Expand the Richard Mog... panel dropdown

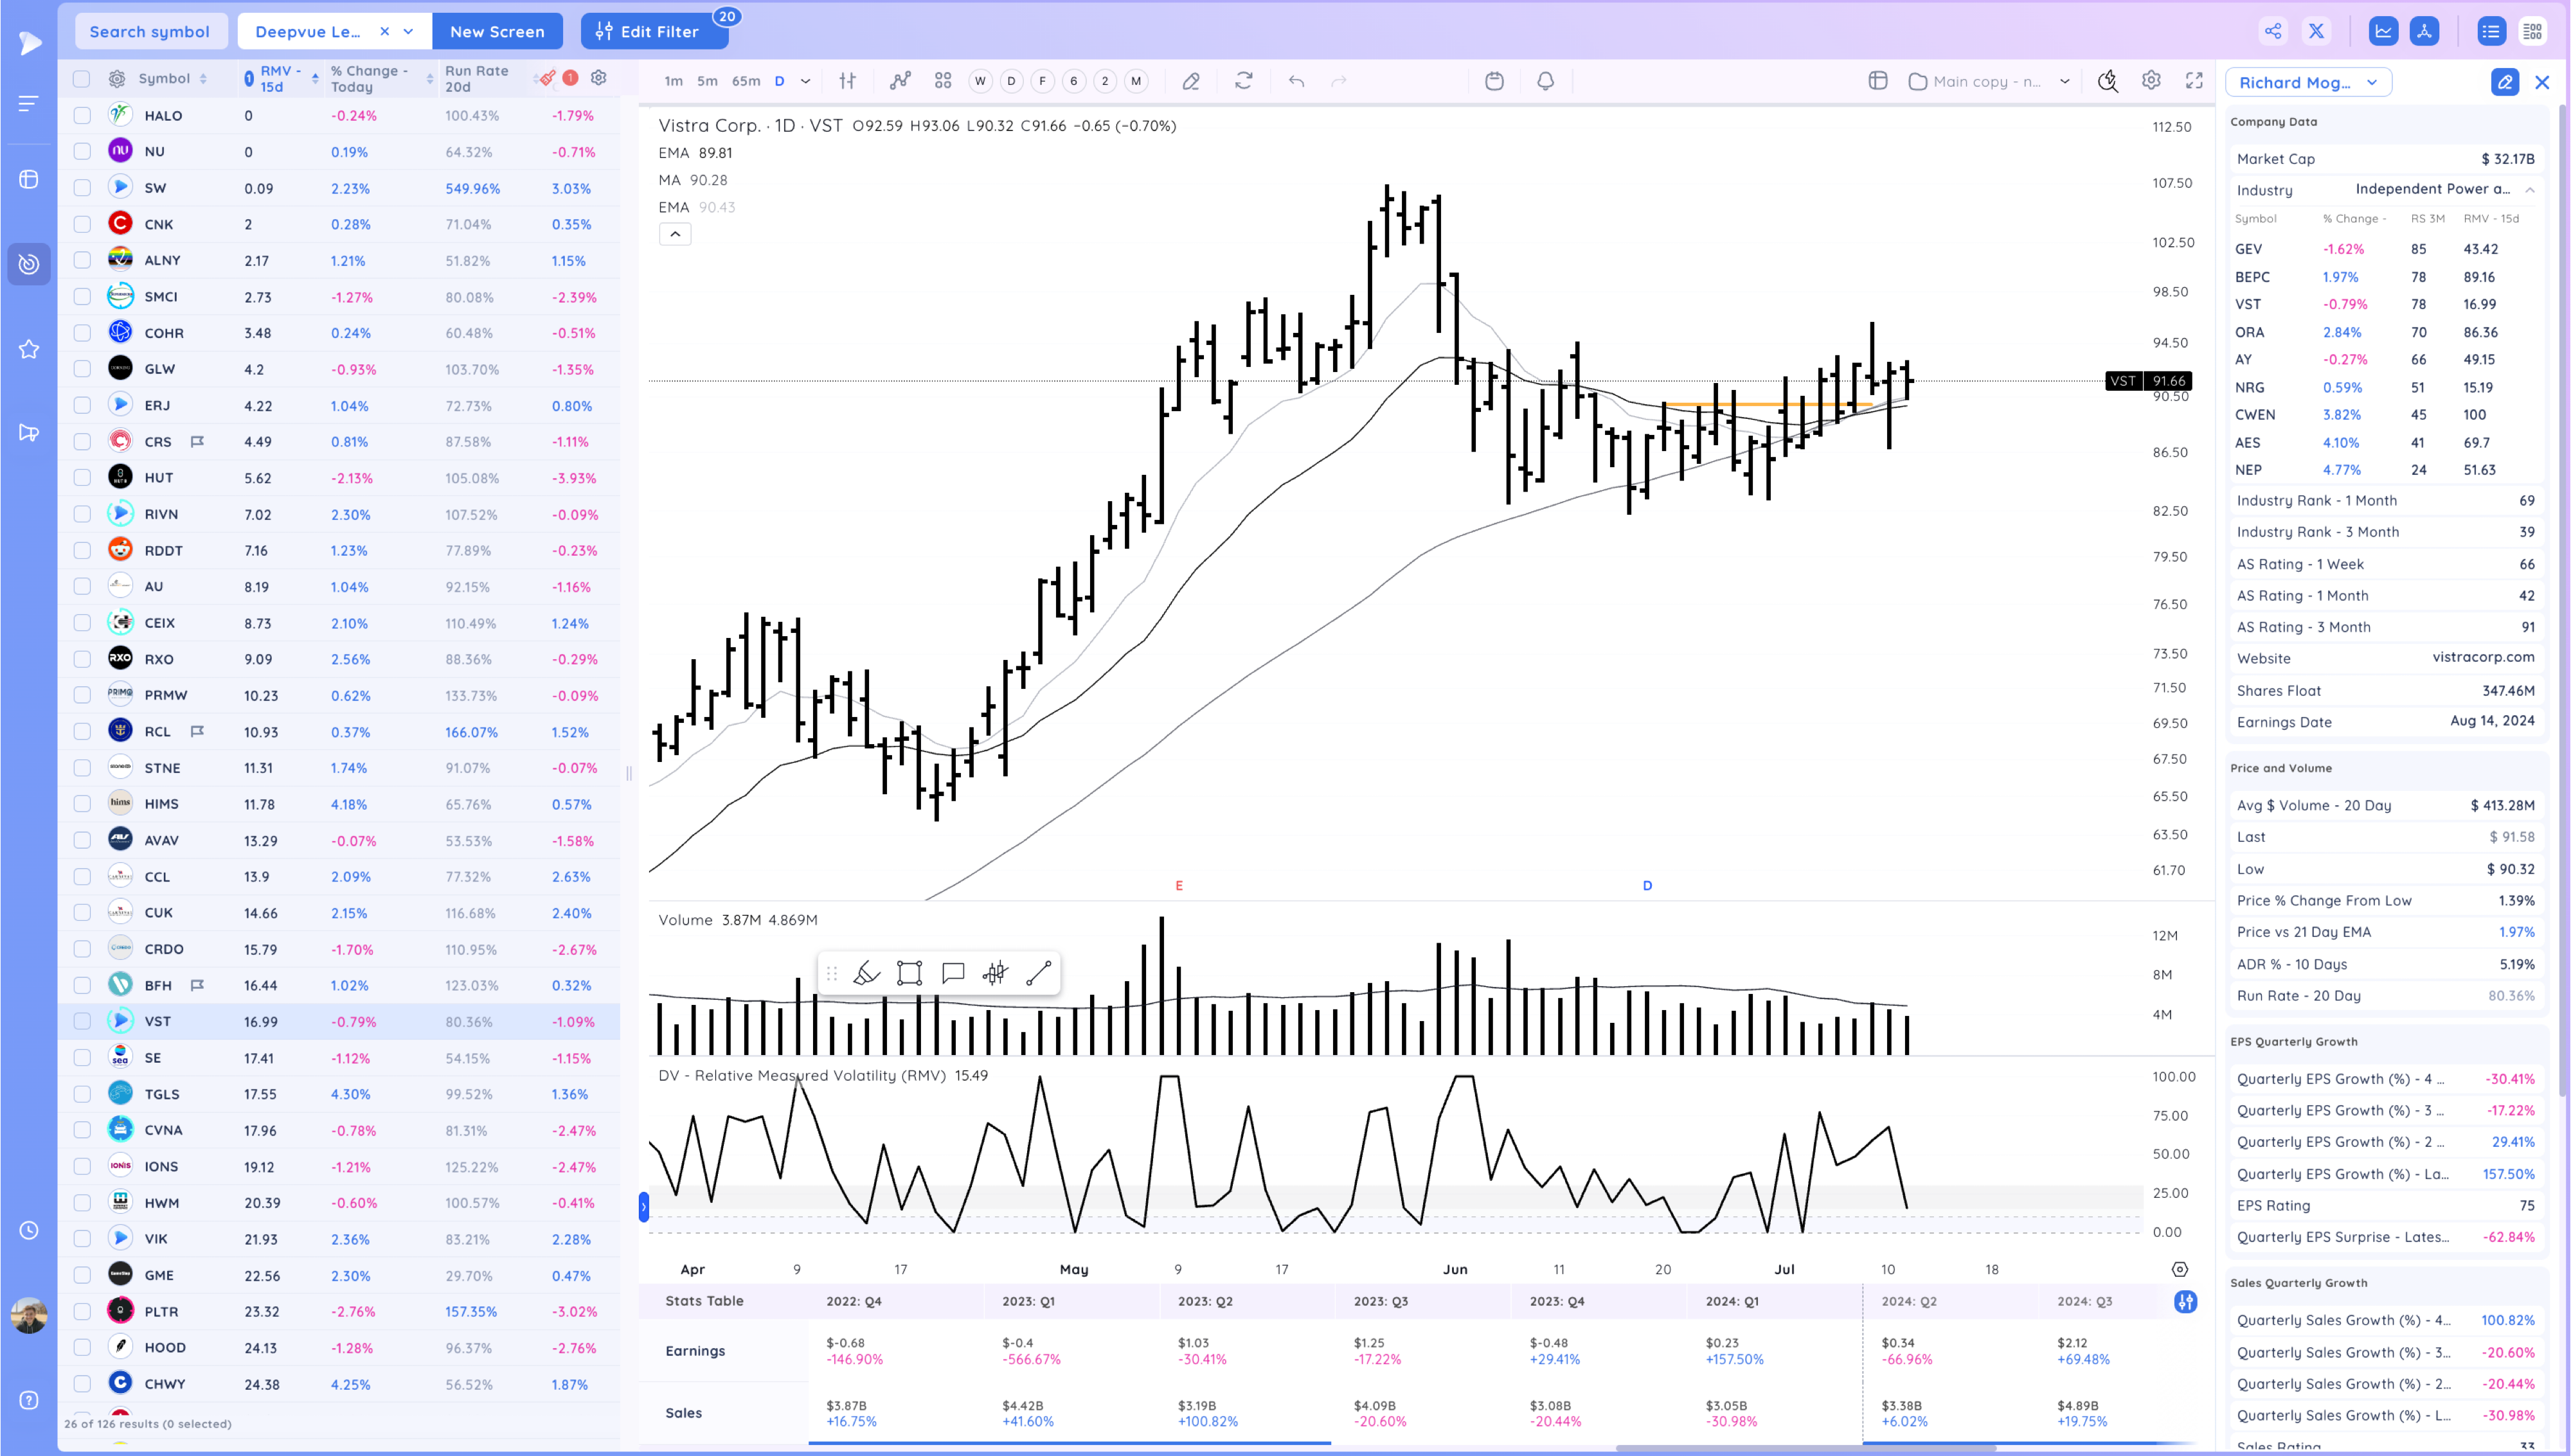tap(2372, 83)
